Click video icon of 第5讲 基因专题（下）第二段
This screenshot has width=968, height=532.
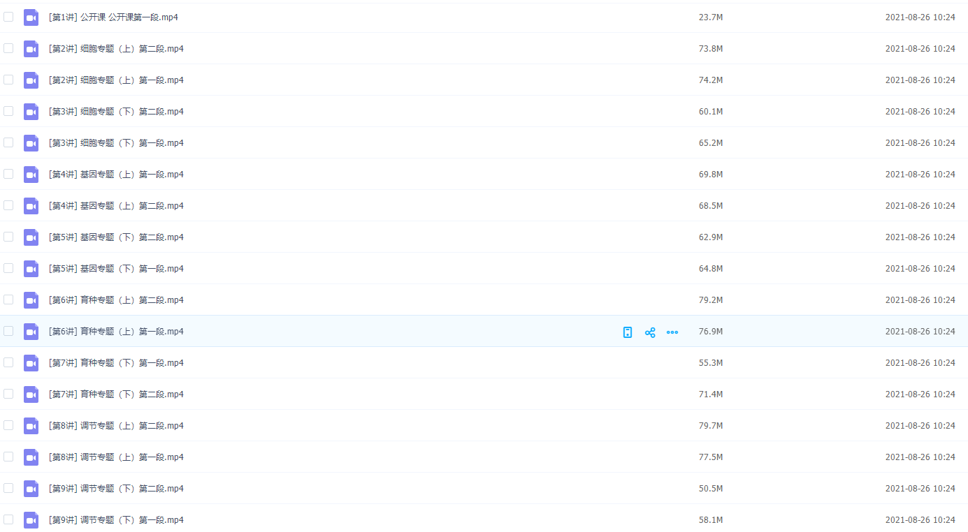click(x=31, y=237)
